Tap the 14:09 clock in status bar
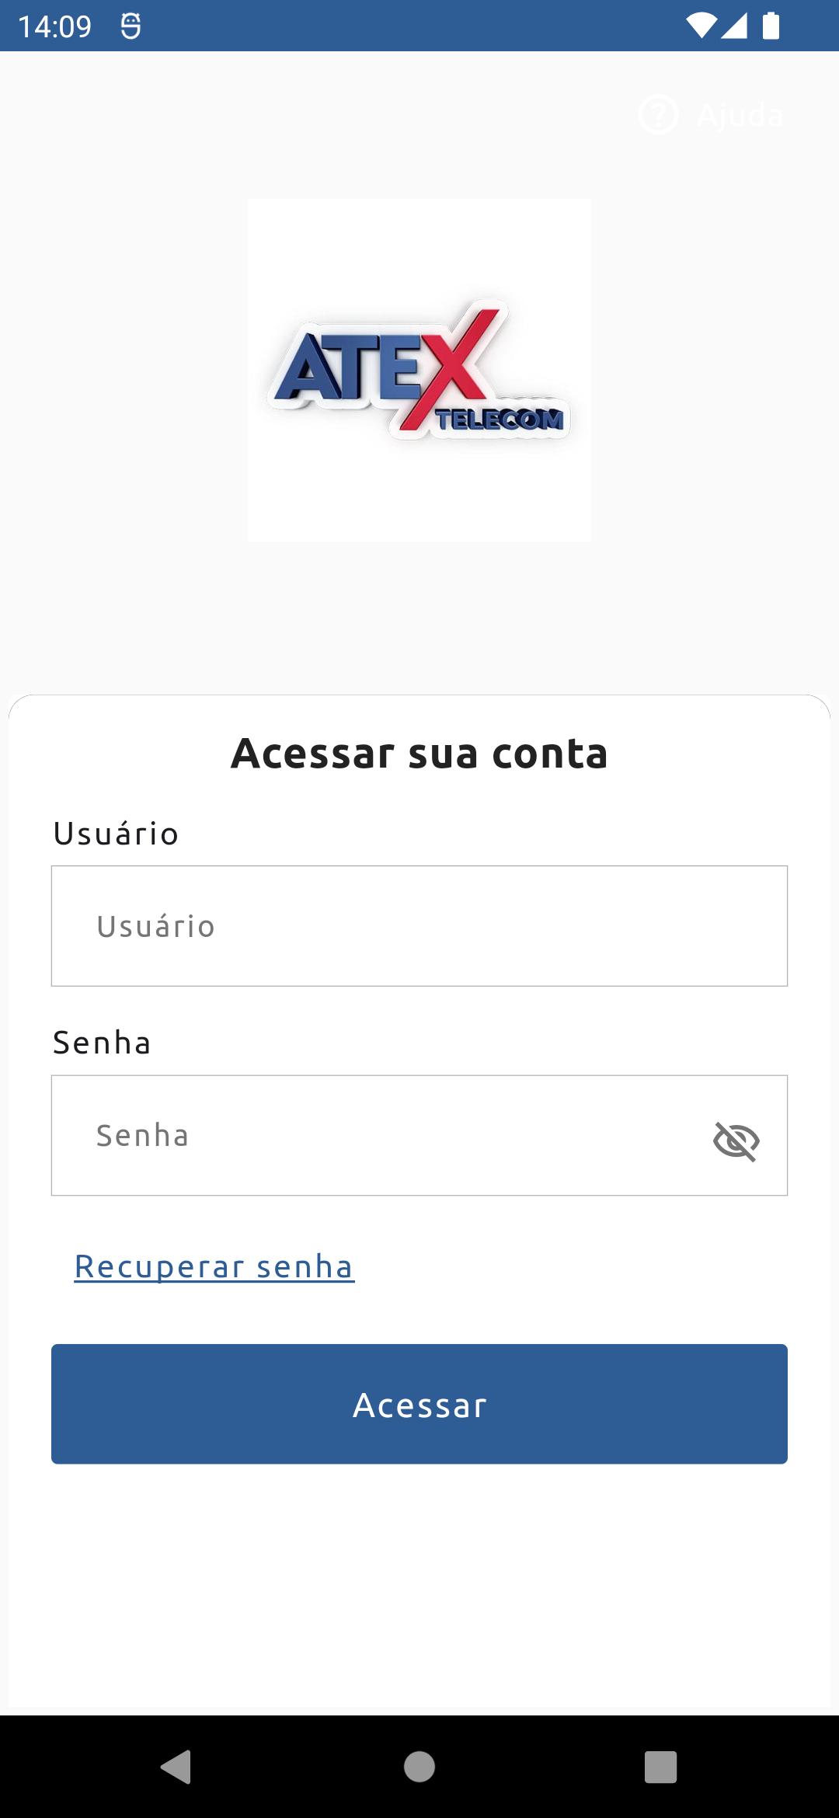The height and width of the screenshot is (1818, 839). pos(54,26)
